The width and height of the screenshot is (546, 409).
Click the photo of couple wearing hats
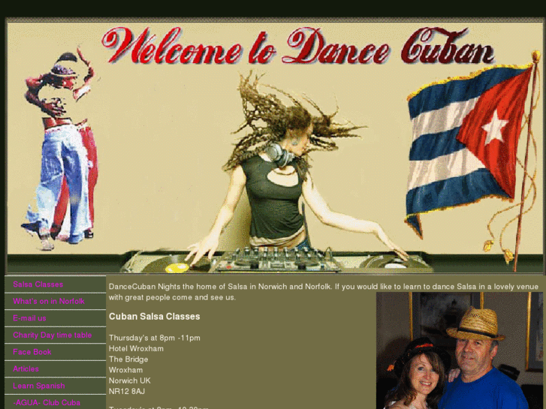click(460, 350)
